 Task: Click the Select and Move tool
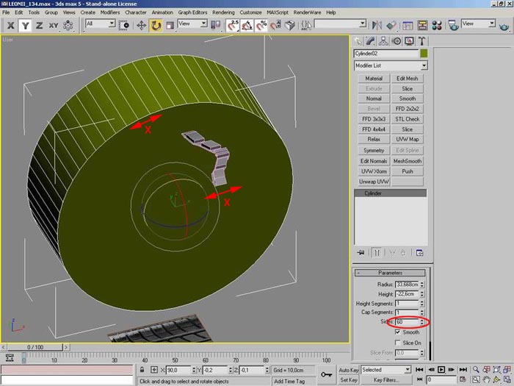coord(140,25)
